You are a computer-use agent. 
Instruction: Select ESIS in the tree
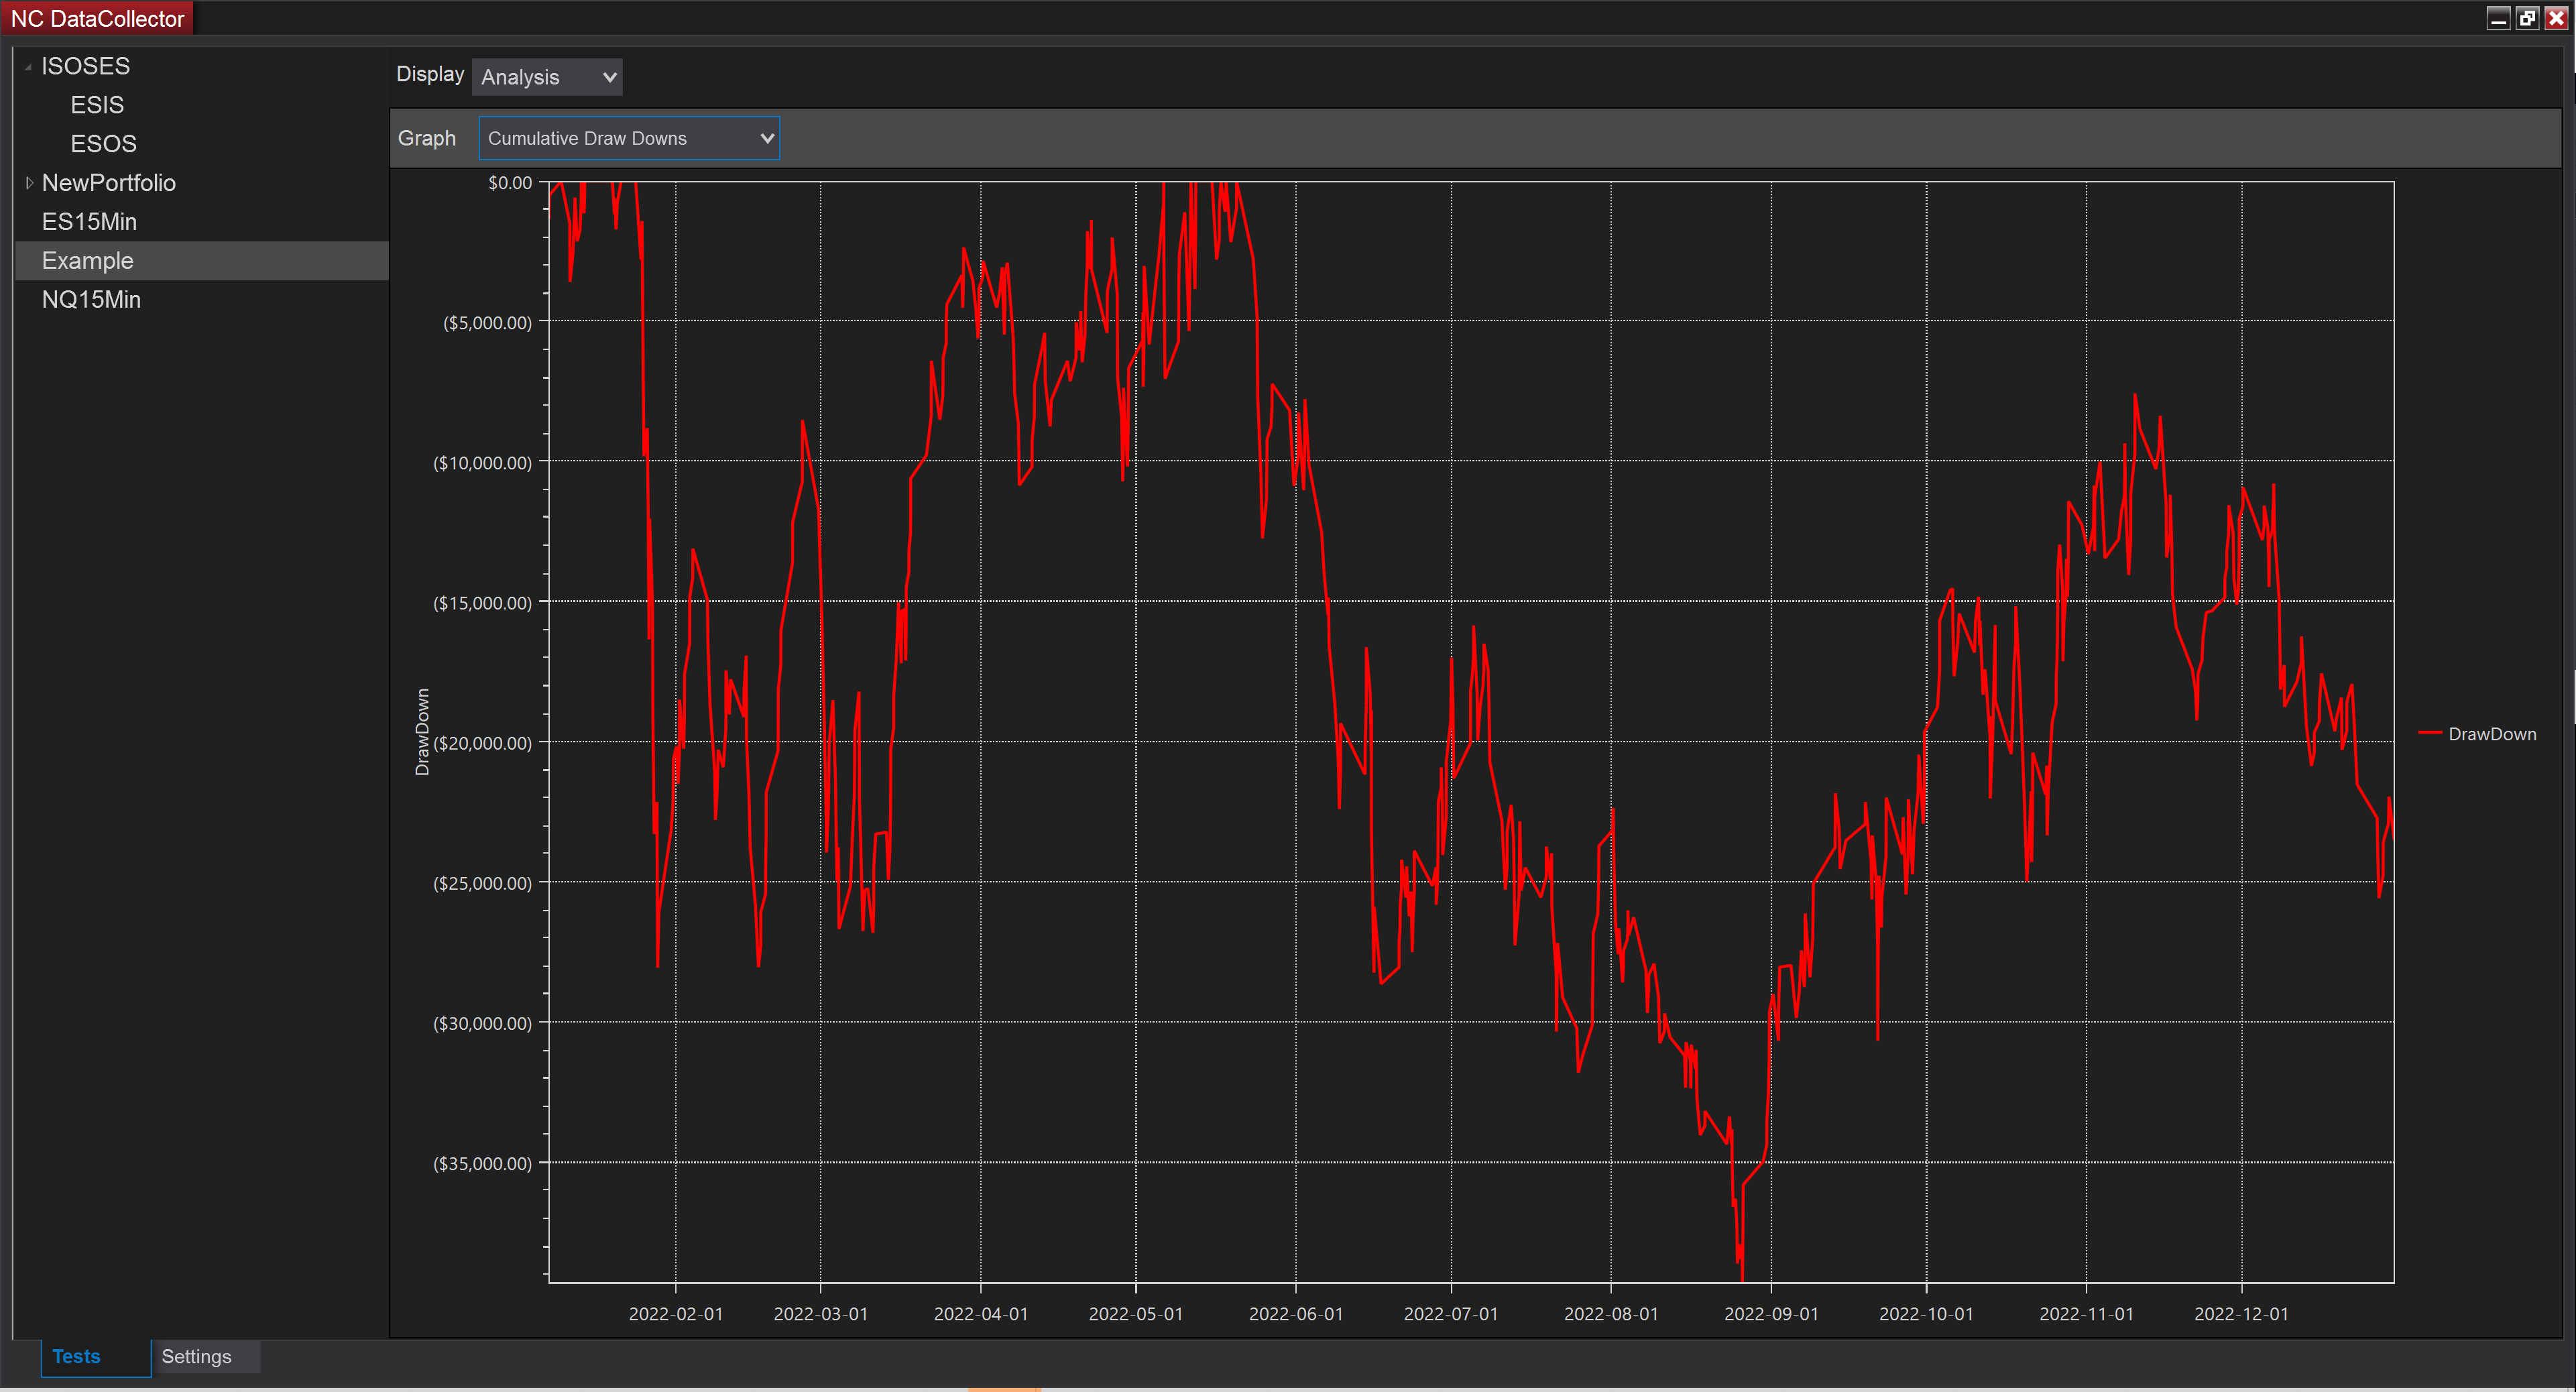tap(97, 105)
